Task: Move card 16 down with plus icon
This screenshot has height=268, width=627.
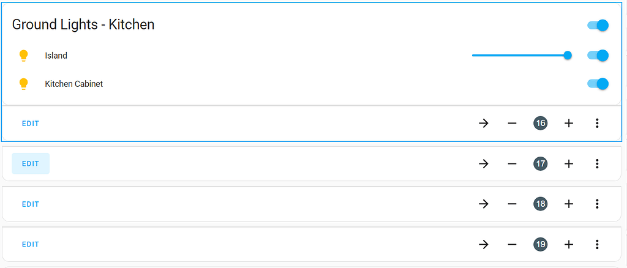Action: click(569, 124)
